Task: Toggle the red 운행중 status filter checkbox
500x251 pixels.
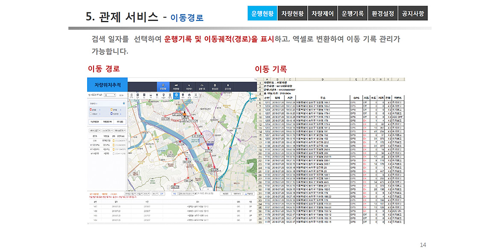Action: tap(90, 109)
